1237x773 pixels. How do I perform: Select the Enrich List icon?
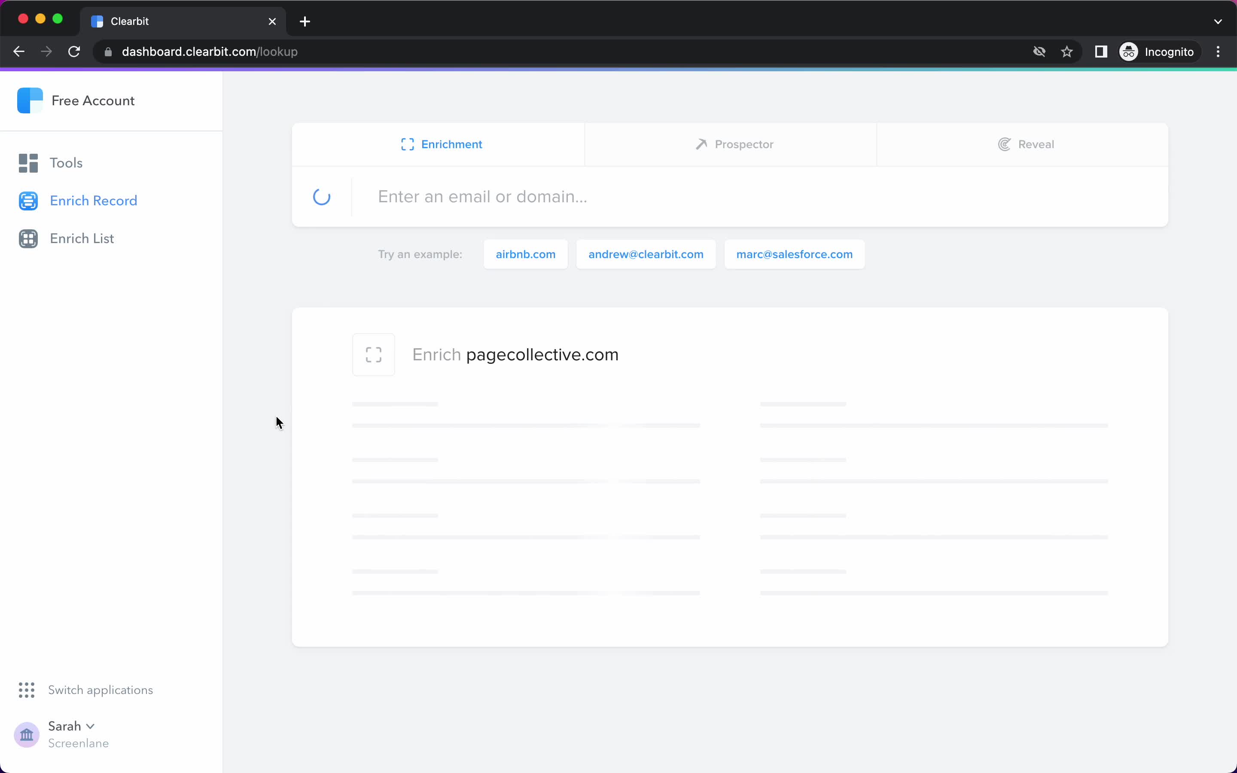click(x=28, y=239)
